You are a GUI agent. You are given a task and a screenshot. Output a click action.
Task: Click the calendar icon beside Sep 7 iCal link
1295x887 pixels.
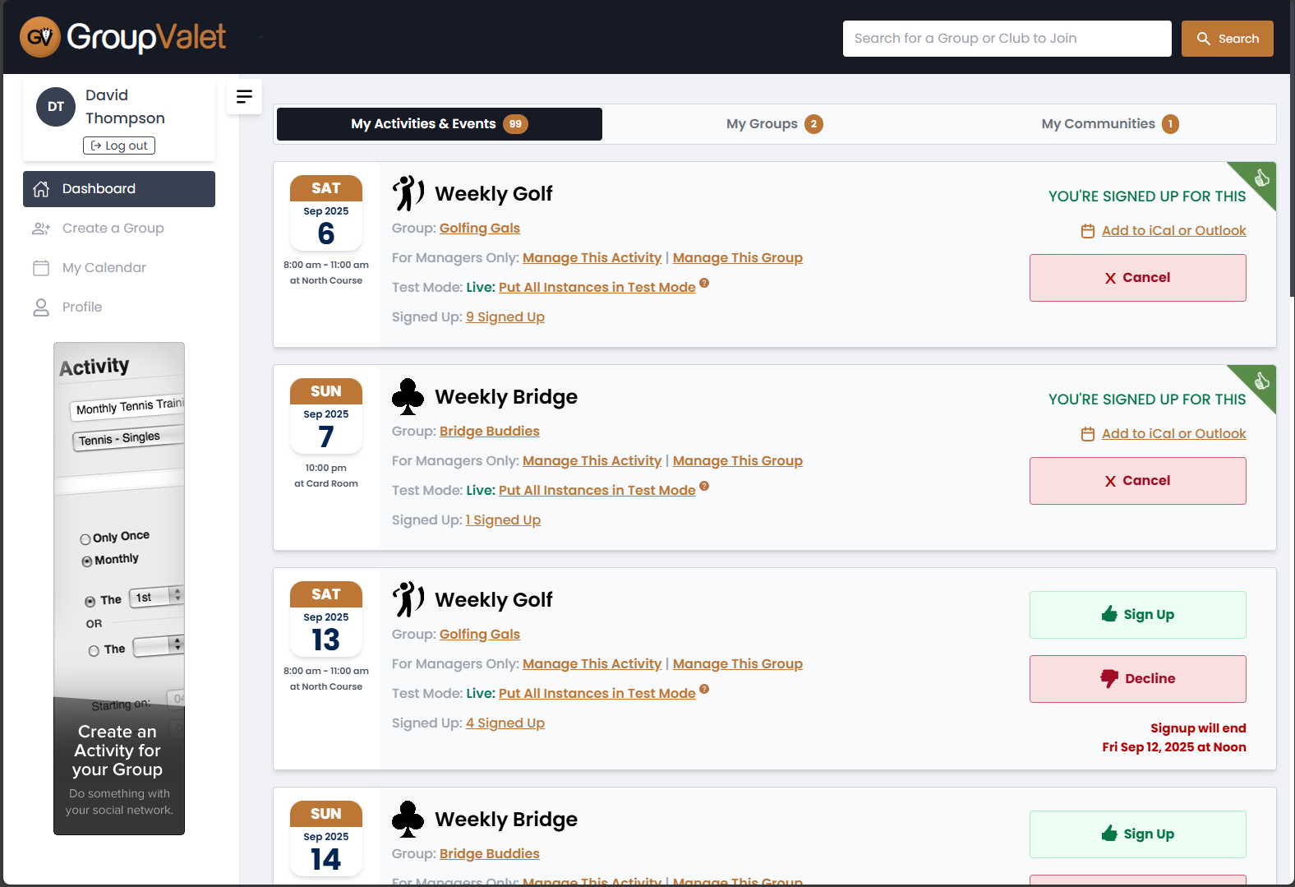[x=1088, y=434]
